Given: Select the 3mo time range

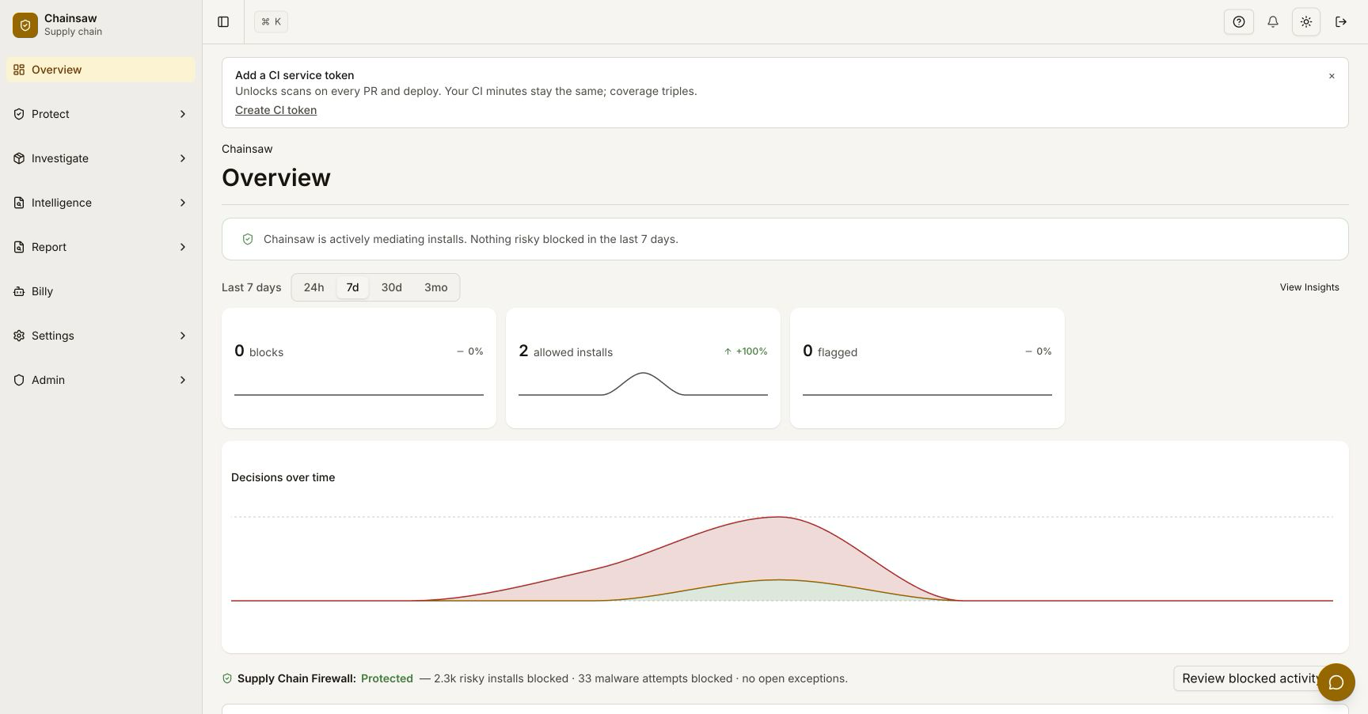Looking at the screenshot, I should pyautogui.click(x=435, y=287).
